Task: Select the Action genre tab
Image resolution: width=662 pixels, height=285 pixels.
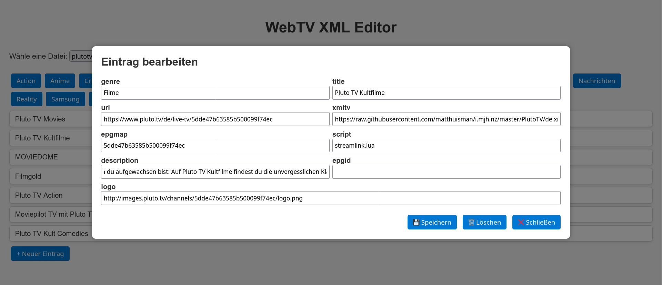Action: 26,81
